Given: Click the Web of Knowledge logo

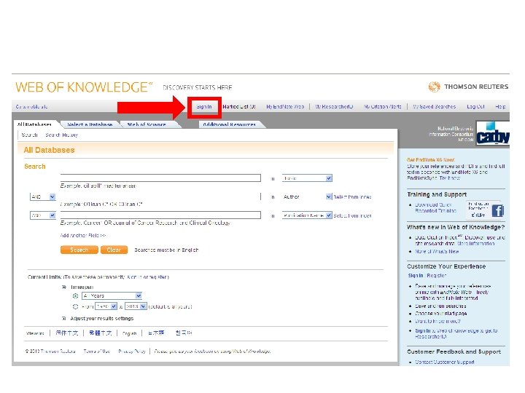Looking at the screenshot, I should point(84,87).
